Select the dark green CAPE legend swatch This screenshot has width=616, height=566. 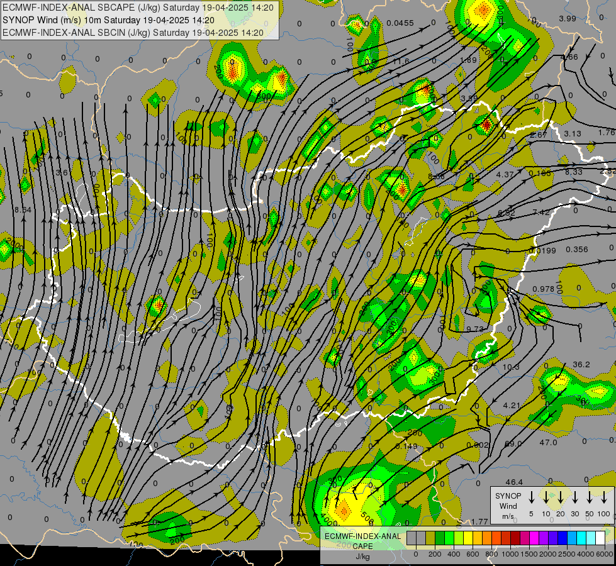pos(440,538)
